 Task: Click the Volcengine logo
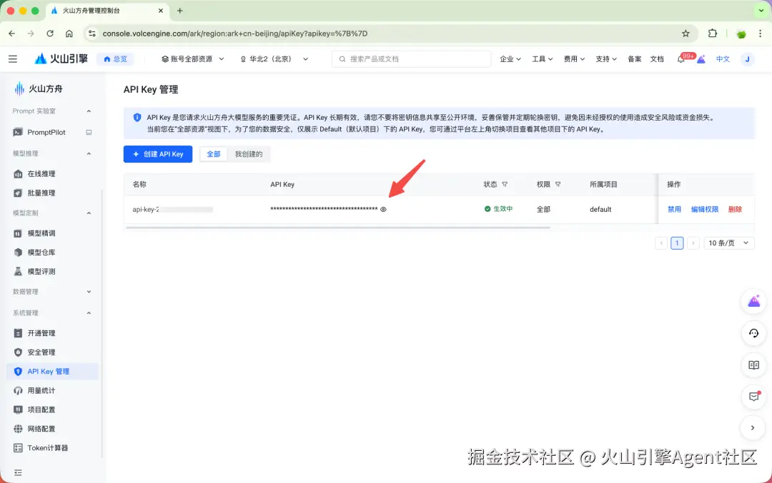[x=61, y=59]
